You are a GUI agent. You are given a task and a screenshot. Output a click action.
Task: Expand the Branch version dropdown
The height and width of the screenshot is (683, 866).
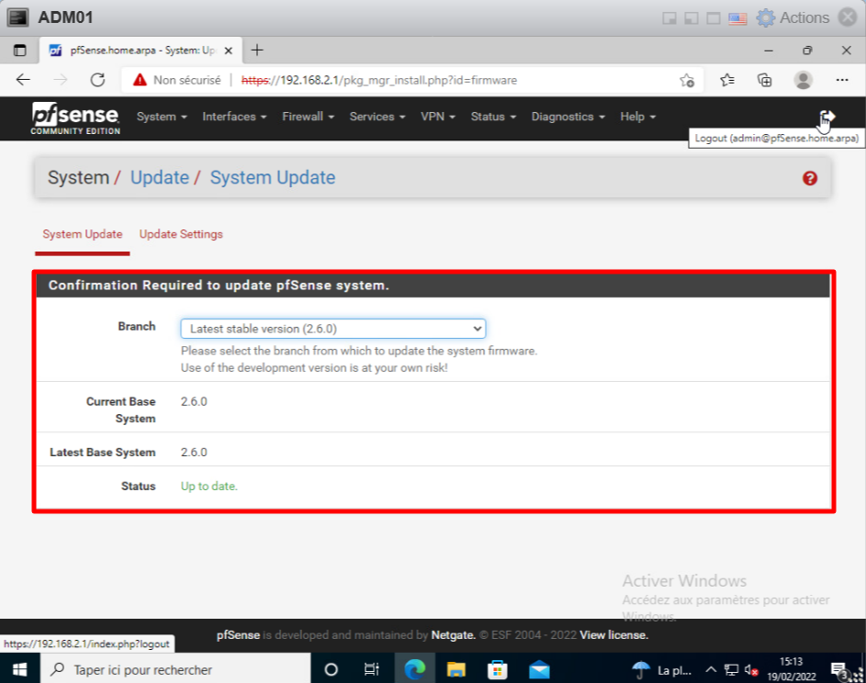[x=332, y=329]
